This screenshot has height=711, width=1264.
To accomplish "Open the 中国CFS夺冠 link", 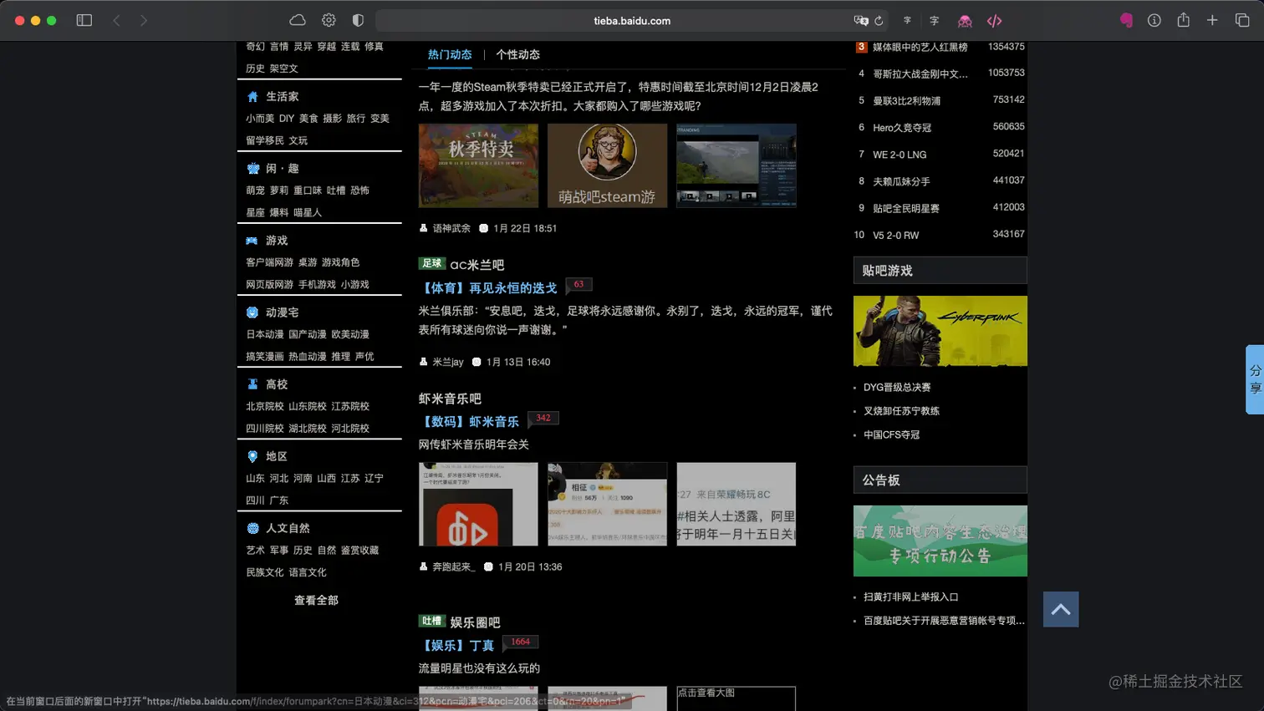I will pos(891,434).
